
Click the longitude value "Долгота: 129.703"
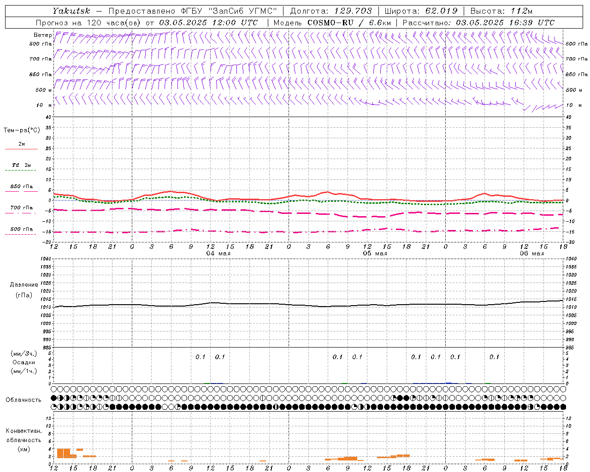330,11
